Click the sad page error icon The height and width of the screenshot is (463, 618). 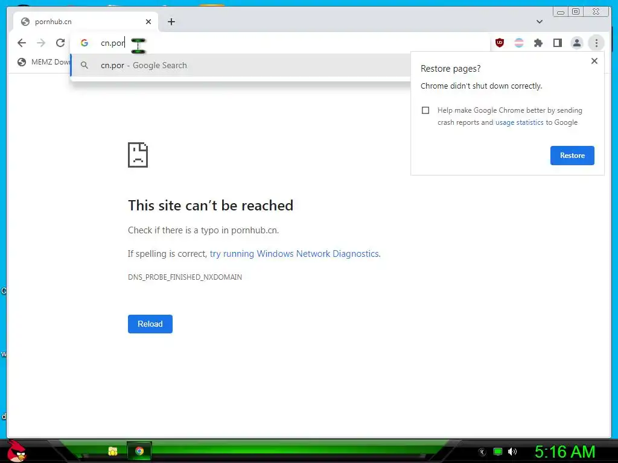pos(138,155)
